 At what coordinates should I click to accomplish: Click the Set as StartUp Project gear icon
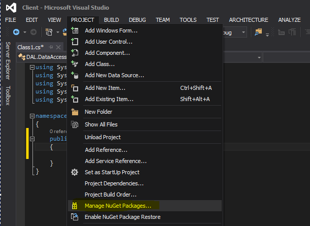[x=75, y=172]
